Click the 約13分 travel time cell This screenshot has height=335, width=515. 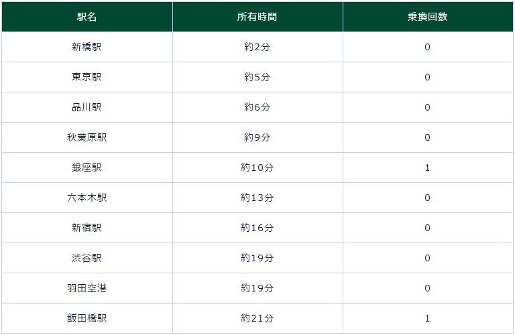pos(257,198)
